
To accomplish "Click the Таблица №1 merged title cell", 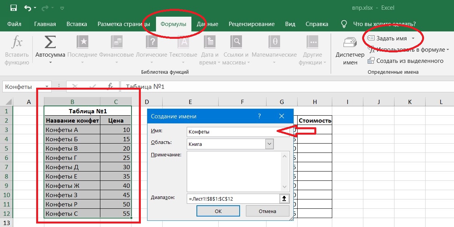I will pos(88,111).
